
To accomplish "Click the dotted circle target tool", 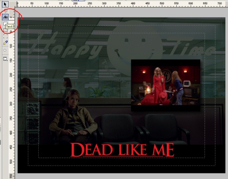I will [x=5, y=50].
